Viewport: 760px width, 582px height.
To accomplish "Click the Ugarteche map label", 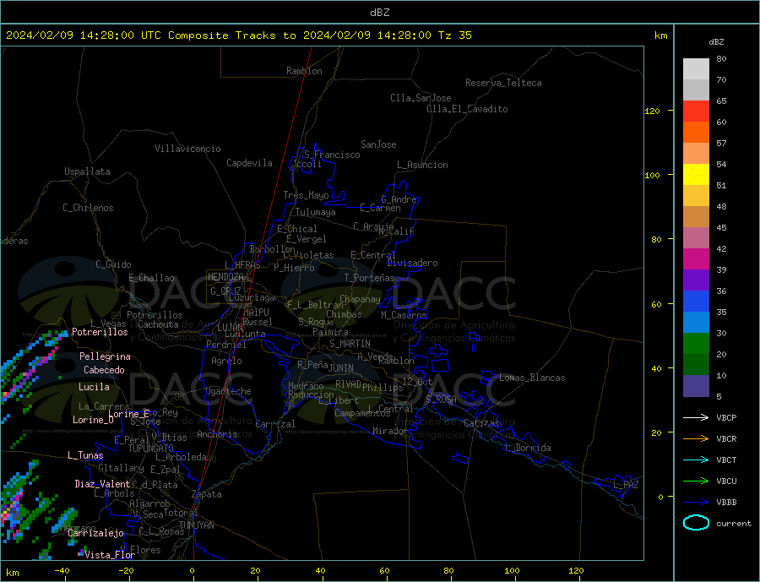I will coord(228,391).
